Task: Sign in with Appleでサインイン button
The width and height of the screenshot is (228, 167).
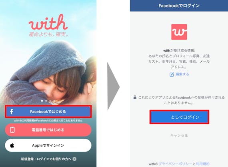Action: (48, 145)
